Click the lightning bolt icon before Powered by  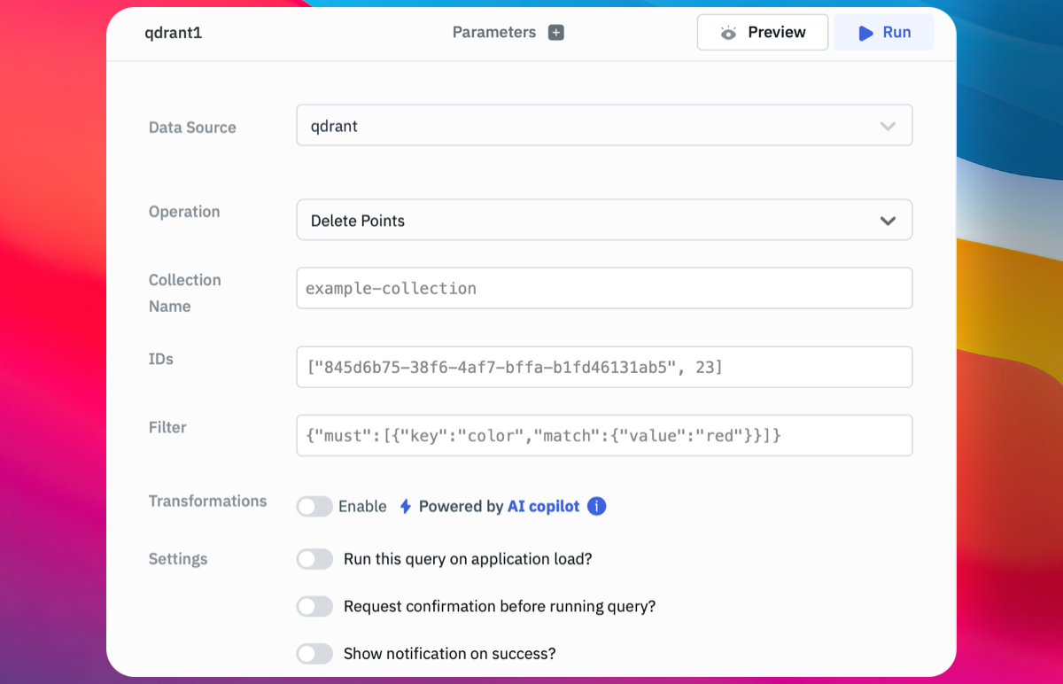[x=406, y=507]
